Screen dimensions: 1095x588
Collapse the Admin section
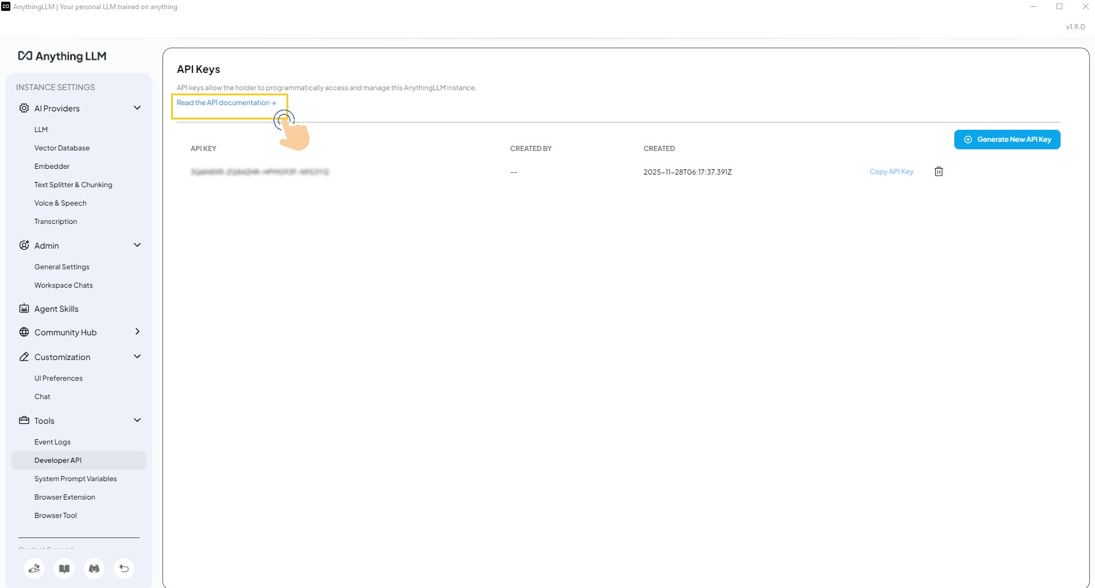[x=137, y=245]
